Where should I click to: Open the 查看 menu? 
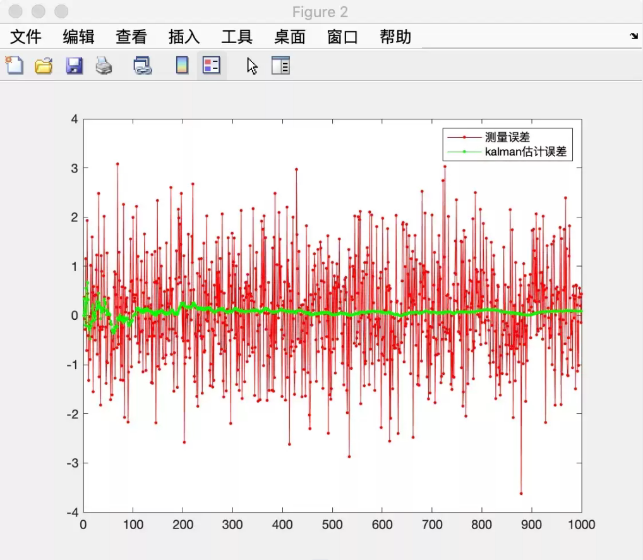click(x=131, y=37)
